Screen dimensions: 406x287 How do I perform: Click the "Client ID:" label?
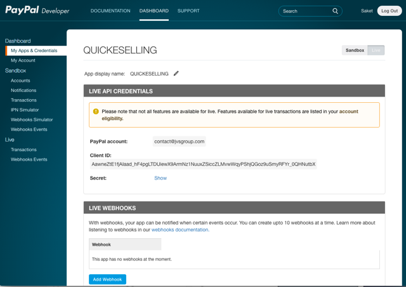(x=101, y=156)
